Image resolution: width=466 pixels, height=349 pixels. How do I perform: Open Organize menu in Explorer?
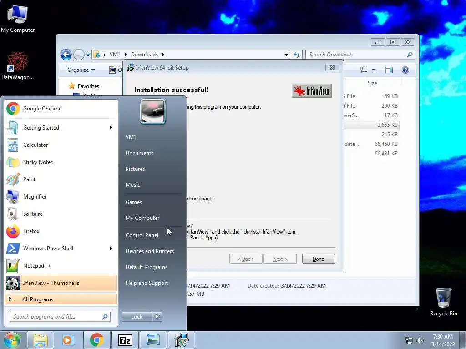coord(81,70)
